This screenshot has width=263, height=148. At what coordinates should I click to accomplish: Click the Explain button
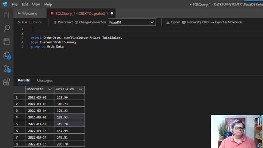coord(173,22)
